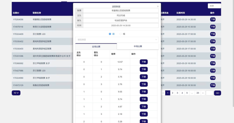Open the 10 rows-per-page dropdown
Screen dimensions: 234x123
pyautogui.click(x=16, y=93)
